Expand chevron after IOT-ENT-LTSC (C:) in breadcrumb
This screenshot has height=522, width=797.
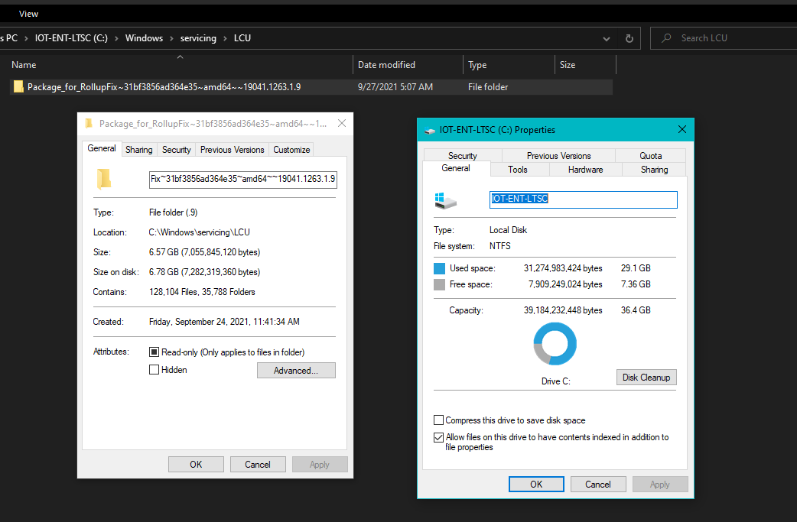pos(116,38)
